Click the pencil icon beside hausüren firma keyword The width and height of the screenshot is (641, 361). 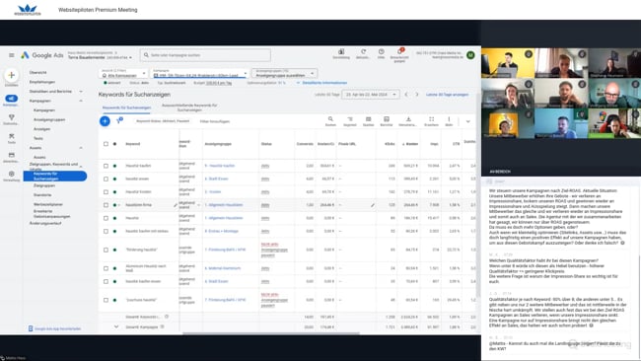point(176,205)
